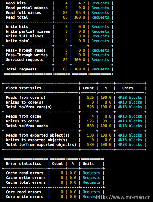The image size is (153, 202).
Task: Click "Total to/from cache" count 530
Action: (91, 126)
